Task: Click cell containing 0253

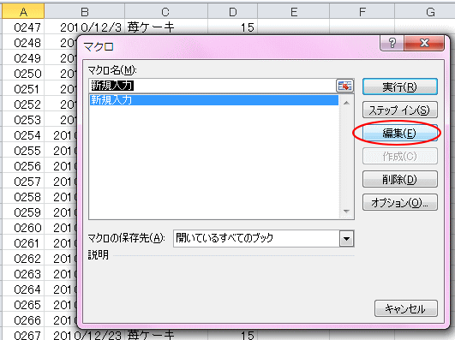Action: click(23, 120)
